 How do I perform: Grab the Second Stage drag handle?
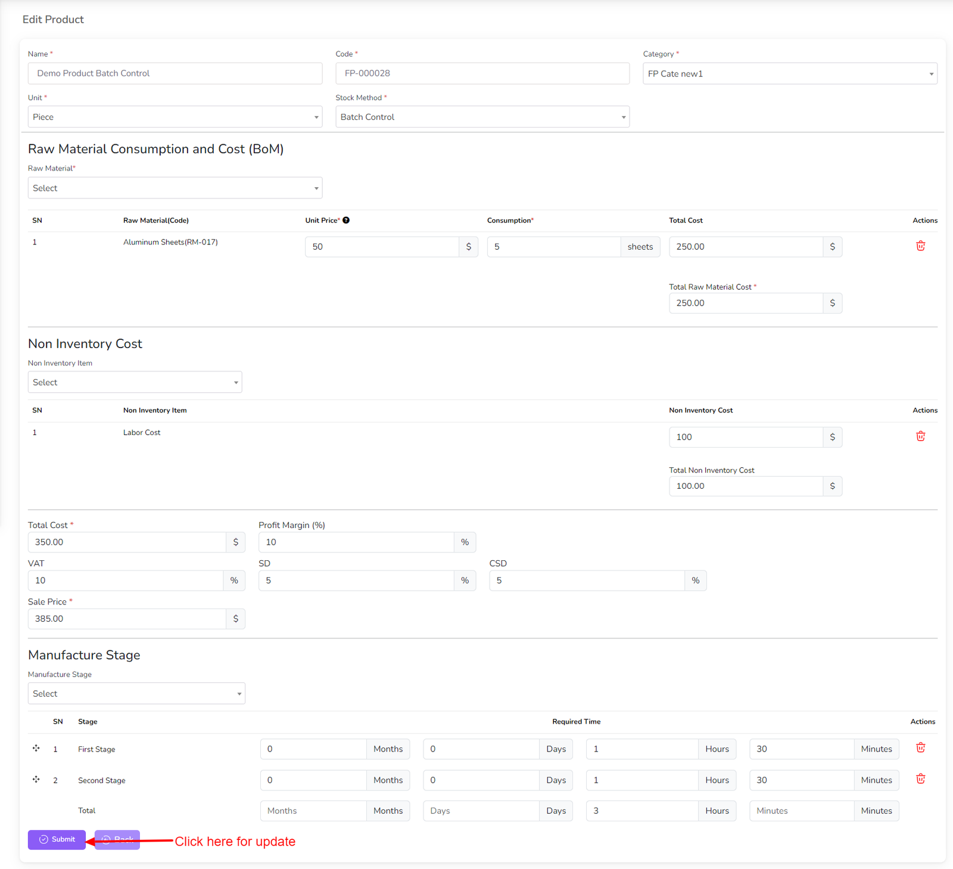36,780
